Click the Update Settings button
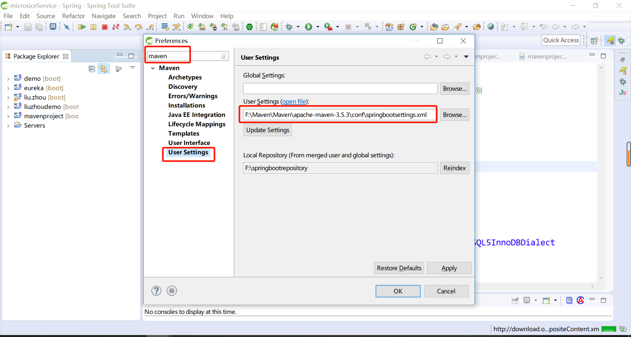Viewport: 631px width, 337px height. (268, 130)
